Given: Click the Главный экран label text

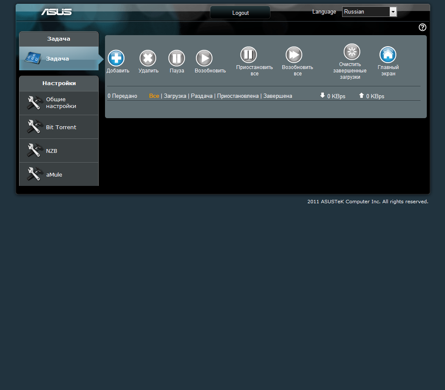Looking at the screenshot, I should (388, 70).
